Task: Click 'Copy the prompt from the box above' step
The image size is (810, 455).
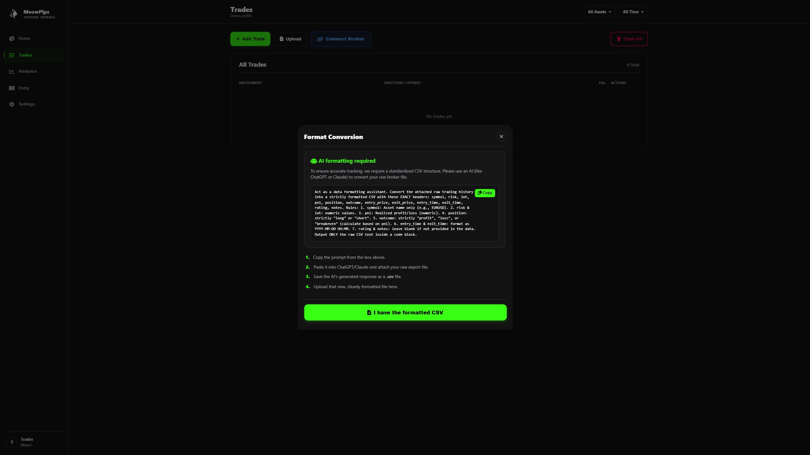Action: pyautogui.click(x=349, y=258)
